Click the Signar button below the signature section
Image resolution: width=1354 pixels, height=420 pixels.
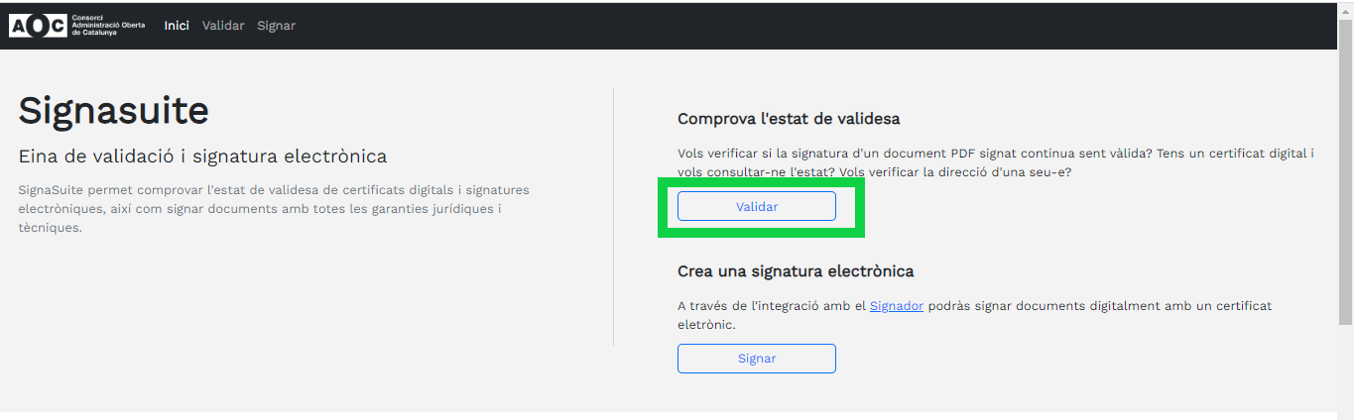pos(757,359)
